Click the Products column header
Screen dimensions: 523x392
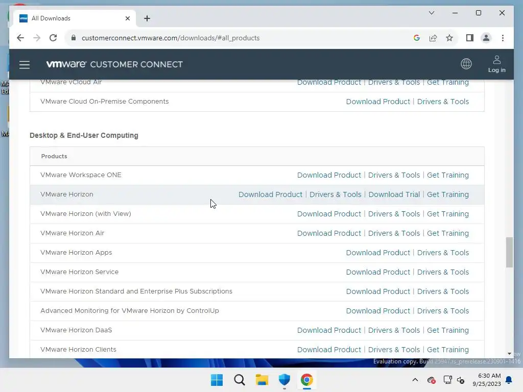click(54, 156)
